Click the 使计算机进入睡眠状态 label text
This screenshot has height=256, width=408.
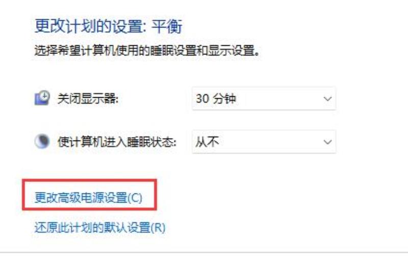[x=117, y=142]
